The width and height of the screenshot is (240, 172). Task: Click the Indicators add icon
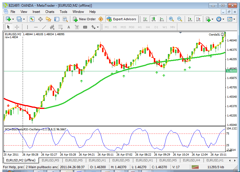coord(208,19)
